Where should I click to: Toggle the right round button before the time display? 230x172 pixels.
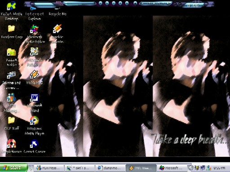[x=180, y=4]
